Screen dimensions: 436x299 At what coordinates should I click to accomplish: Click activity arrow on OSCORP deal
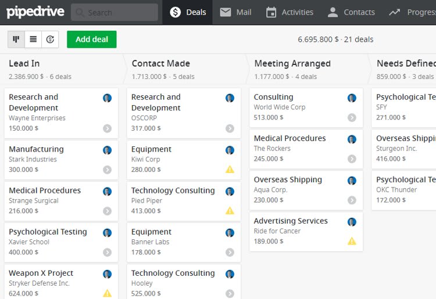[x=230, y=128]
